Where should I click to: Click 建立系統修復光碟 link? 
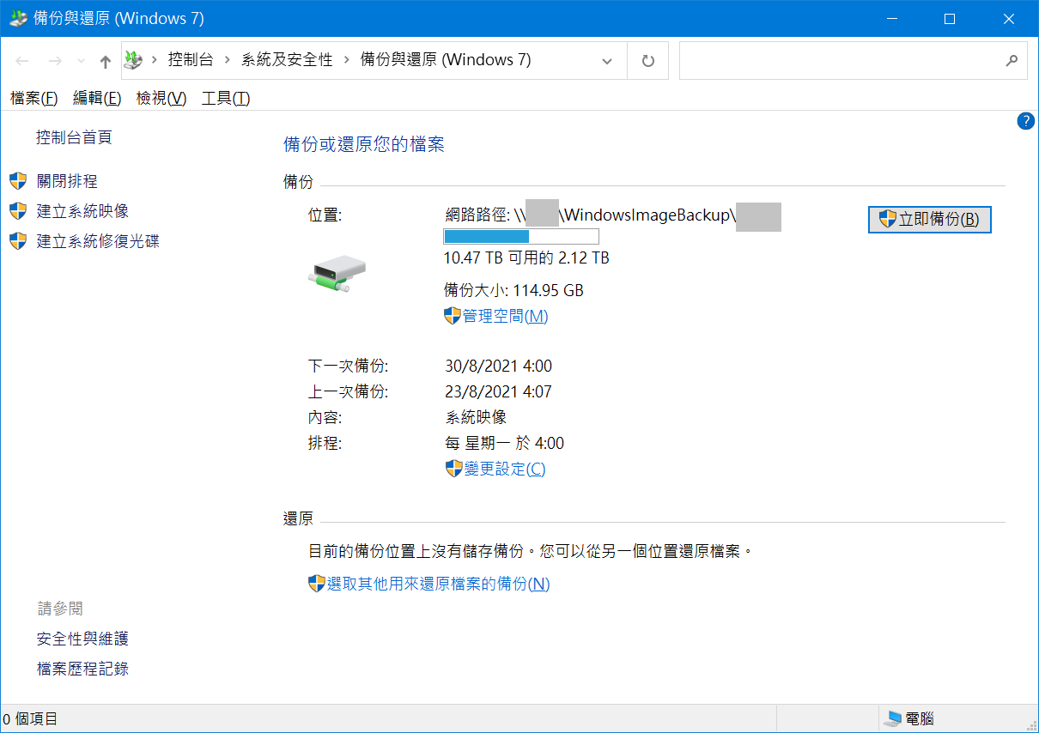(x=98, y=241)
